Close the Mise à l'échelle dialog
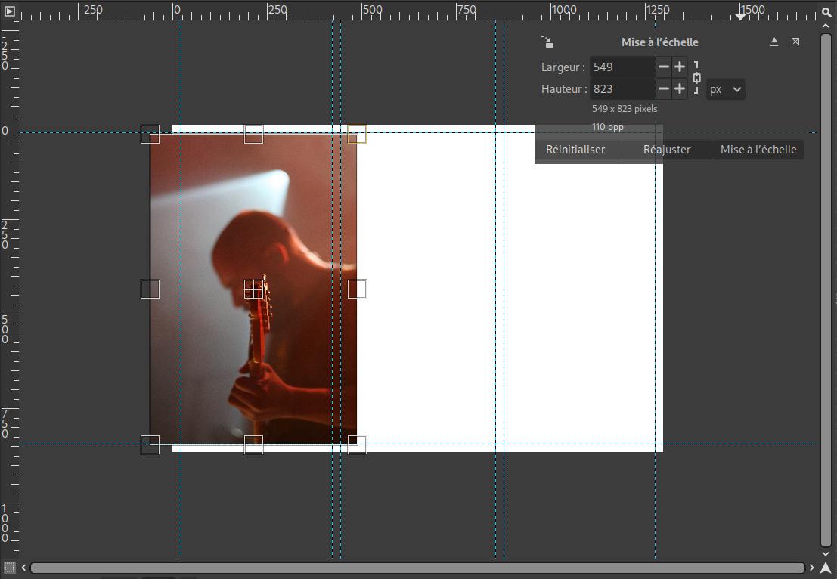 (795, 42)
